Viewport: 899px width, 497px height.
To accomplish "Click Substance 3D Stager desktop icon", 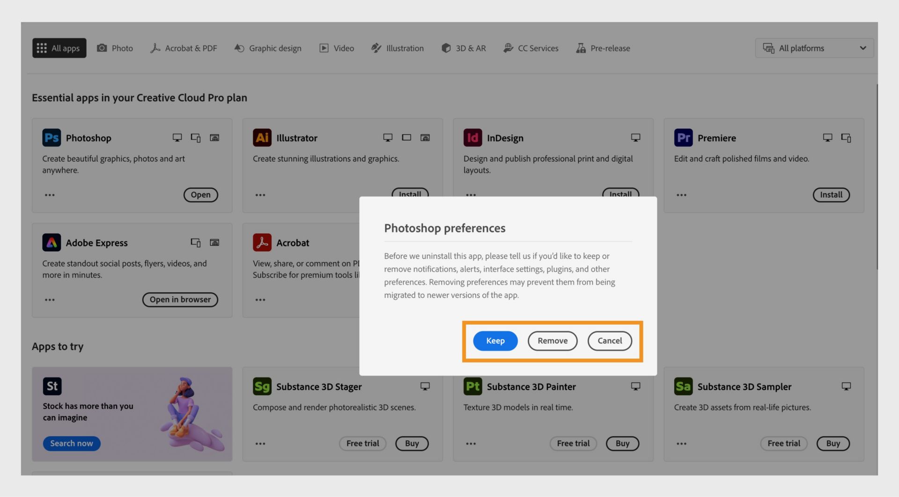I will tap(425, 386).
